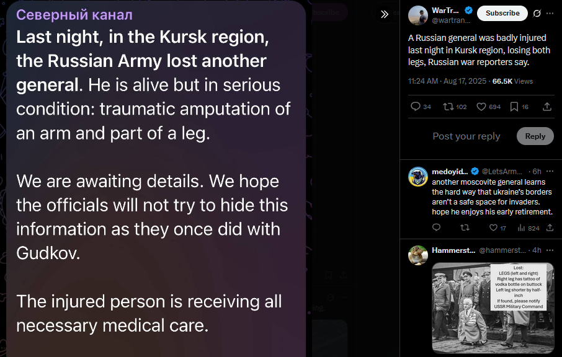Screen dimensions: 562x357
Task: Click the Post your reply field
Action: click(466, 136)
